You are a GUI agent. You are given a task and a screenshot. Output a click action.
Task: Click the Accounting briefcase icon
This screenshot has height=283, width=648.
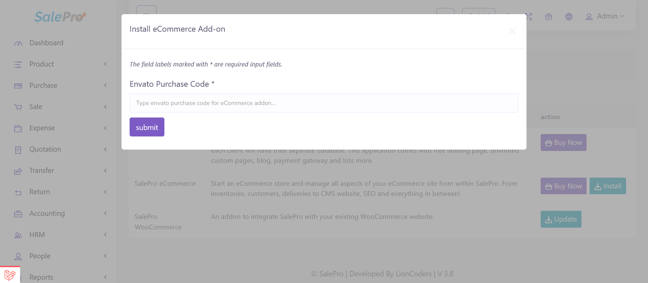pos(18,214)
